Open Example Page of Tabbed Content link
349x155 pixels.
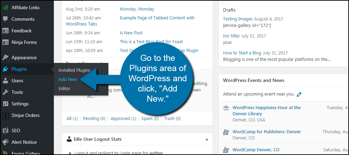click(157, 18)
